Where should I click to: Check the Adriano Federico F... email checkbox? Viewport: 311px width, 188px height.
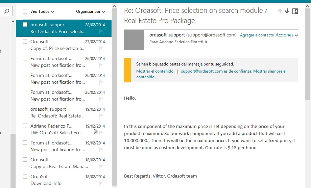pos(25,126)
